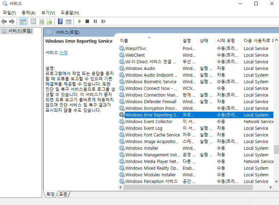
Task: Select Windows Perception 서비스 row
Action: coord(196,181)
